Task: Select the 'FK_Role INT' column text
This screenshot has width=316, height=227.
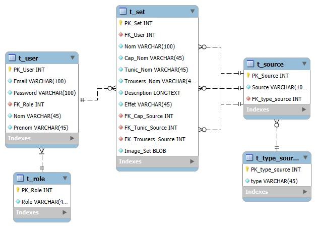Action: (29, 104)
